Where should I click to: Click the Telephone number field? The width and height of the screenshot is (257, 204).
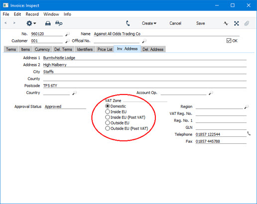(221, 134)
